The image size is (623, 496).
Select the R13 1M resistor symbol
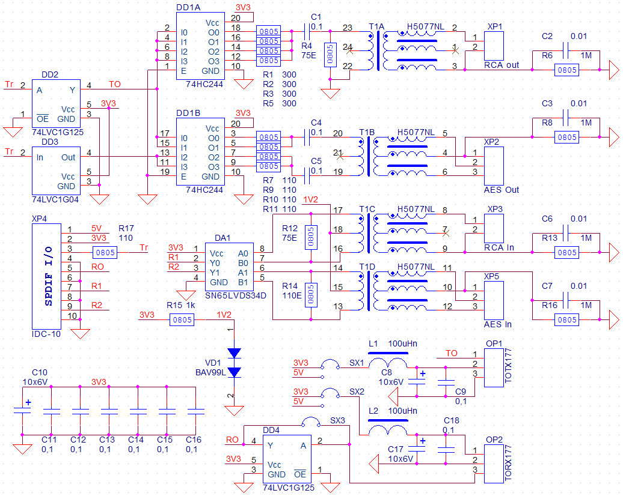click(x=566, y=252)
